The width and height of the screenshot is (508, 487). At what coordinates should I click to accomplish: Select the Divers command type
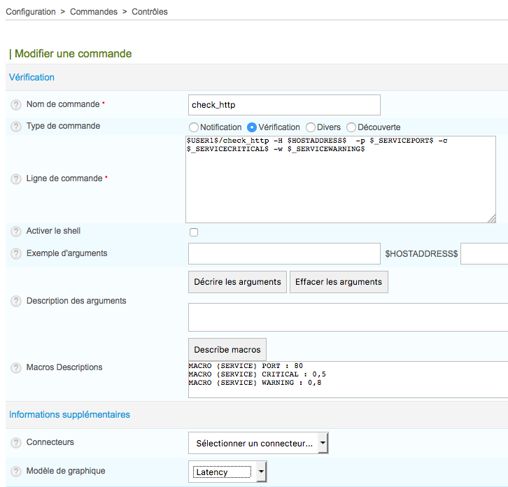[x=311, y=127]
